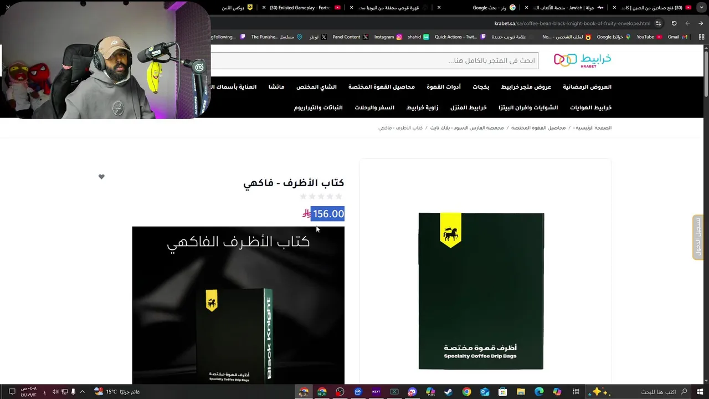Viewport: 709px width, 399px height.
Task: Open بكجات menu item
Action: coord(481,87)
